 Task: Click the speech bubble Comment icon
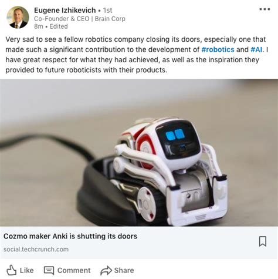coord(49,270)
